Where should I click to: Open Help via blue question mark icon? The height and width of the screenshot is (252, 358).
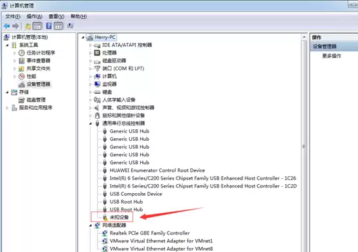(x=49, y=26)
